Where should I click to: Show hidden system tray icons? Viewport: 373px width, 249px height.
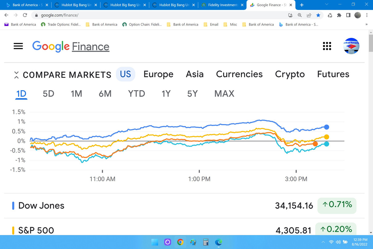click(x=323, y=242)
